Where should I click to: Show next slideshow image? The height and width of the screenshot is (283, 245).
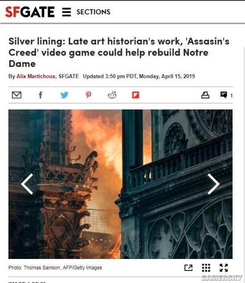point(213,184)
